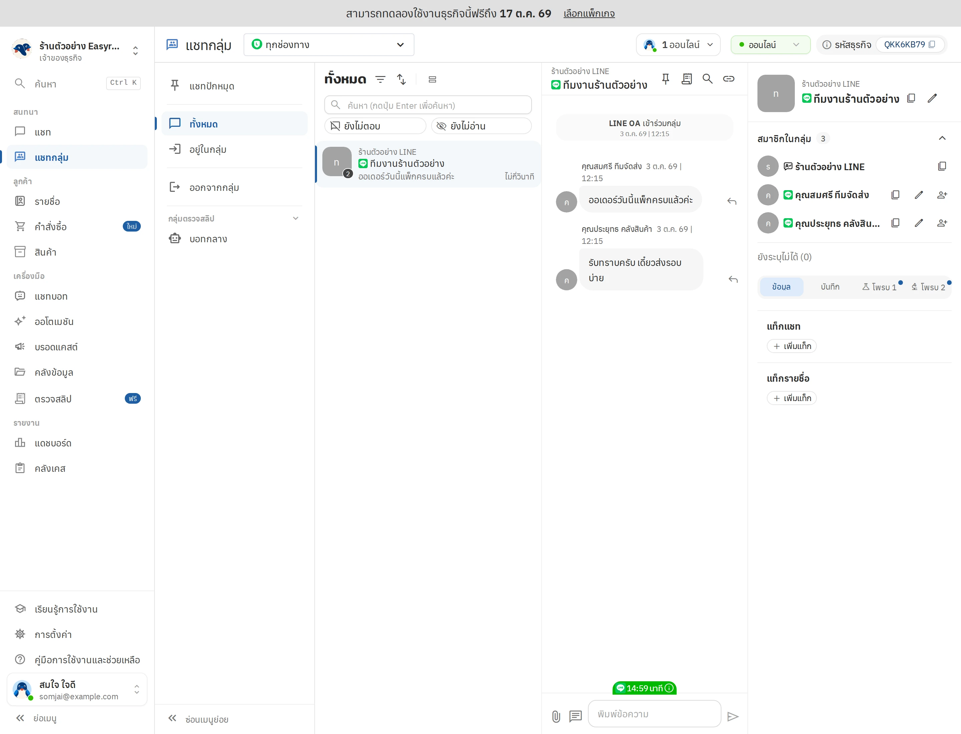This screenshot has width=961, height=734.
Task: Click the พิมพ์ข้อความ message input
Action: (654, 714)
